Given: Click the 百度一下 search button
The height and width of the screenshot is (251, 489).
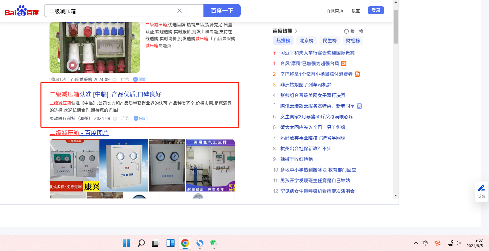Looking at the screenshot, I should tap(222, 11).
